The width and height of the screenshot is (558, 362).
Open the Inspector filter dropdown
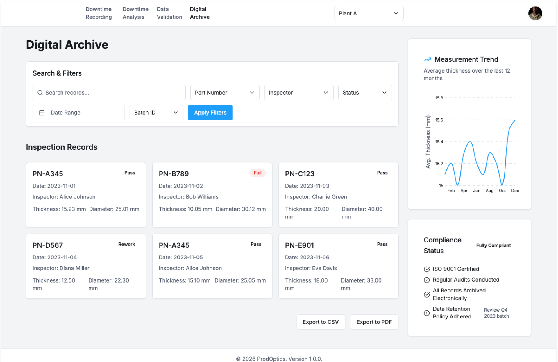(x=298, y=93)
